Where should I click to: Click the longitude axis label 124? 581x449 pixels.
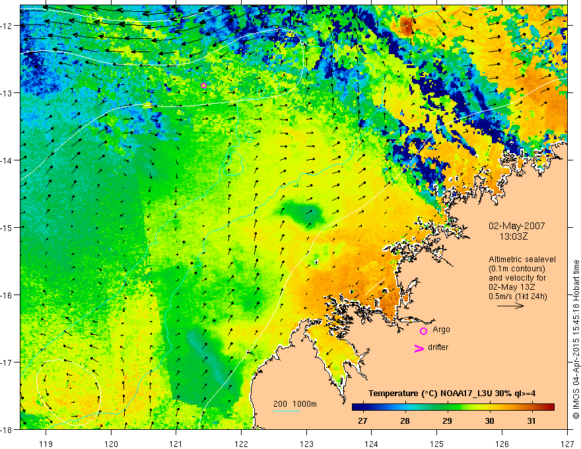coord(372,444)
